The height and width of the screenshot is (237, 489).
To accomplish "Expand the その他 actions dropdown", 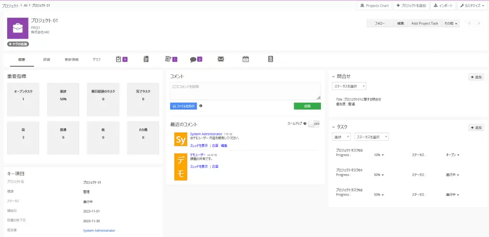I will (451, 23).
